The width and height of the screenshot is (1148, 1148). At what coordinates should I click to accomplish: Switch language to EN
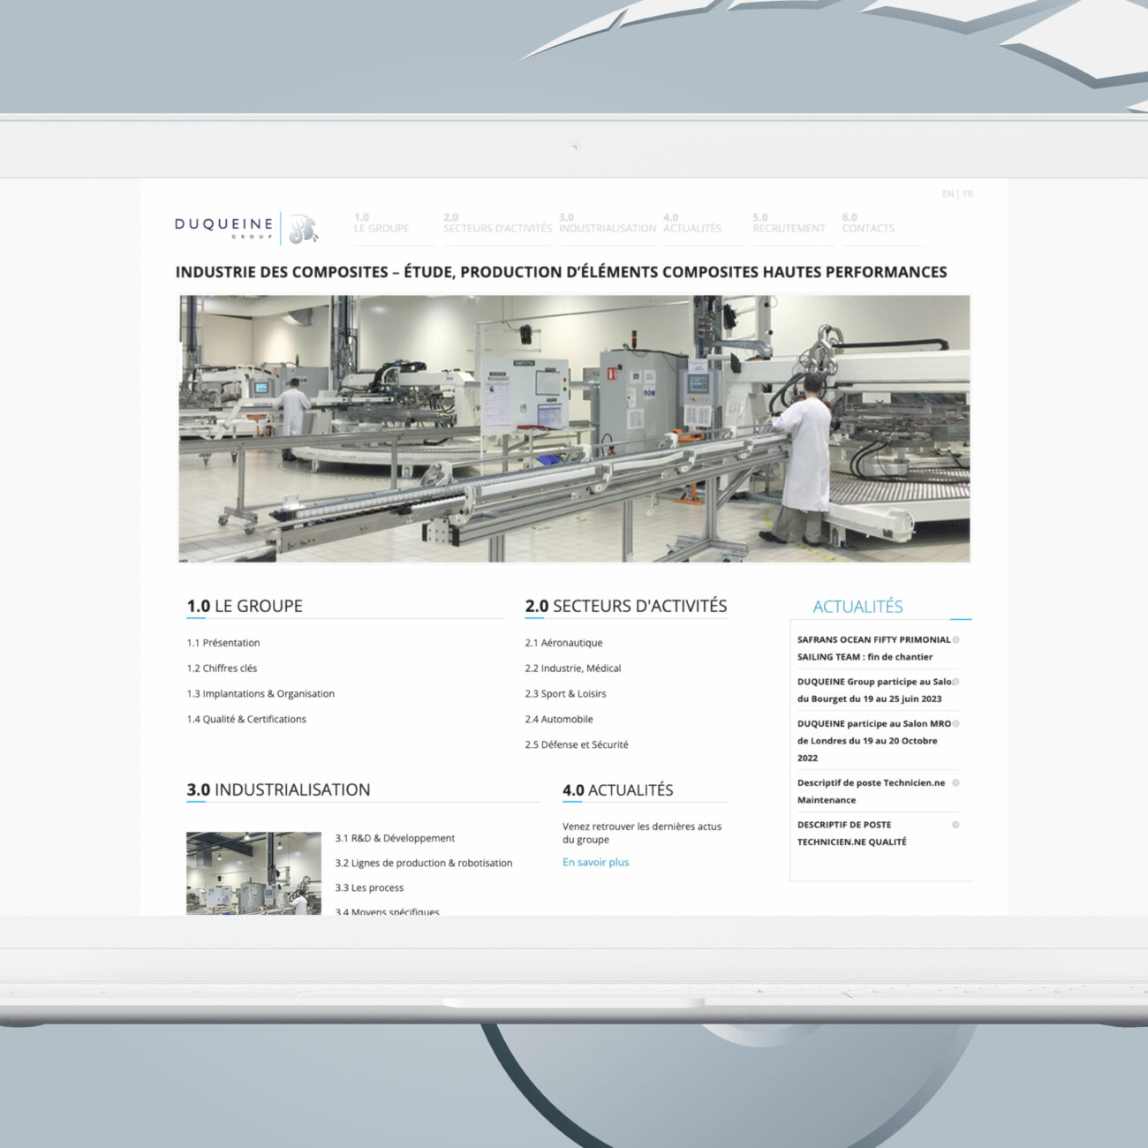[x=948, y=193]
